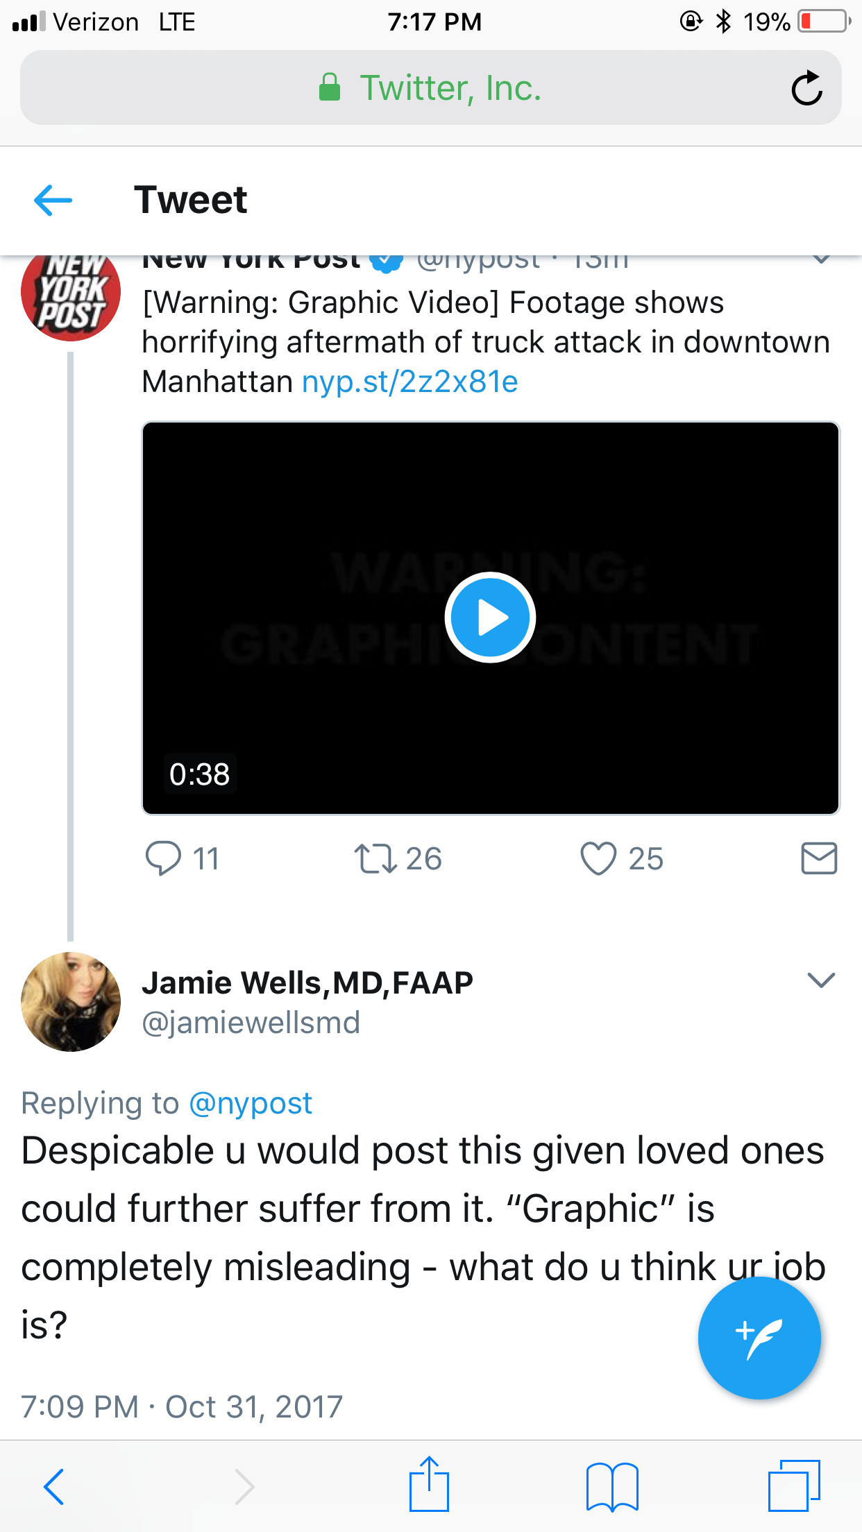Play the graphic content video

click(490, 618)
